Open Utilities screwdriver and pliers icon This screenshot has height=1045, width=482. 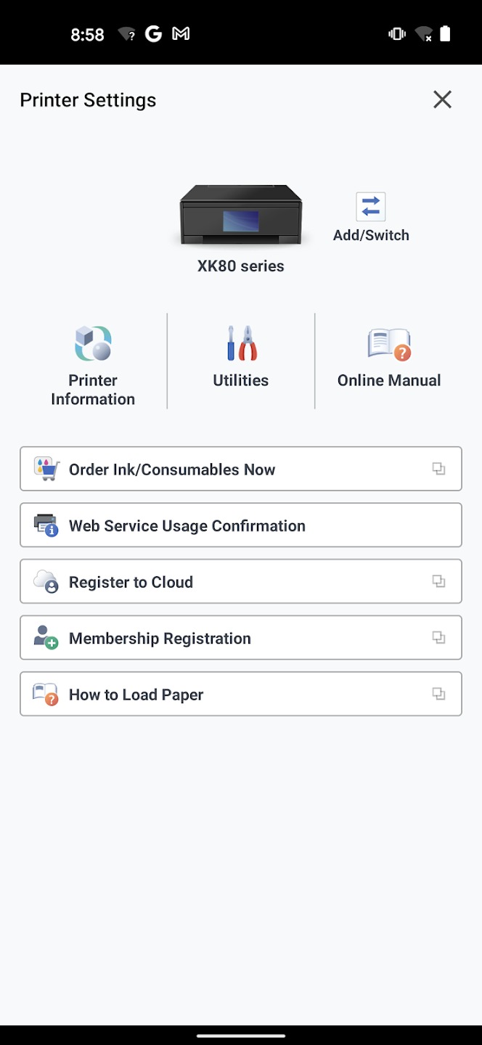pos(241,344)
